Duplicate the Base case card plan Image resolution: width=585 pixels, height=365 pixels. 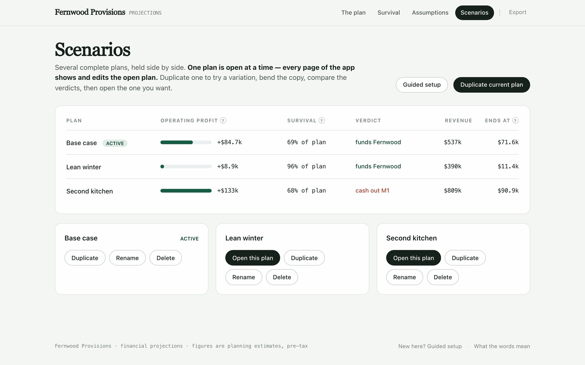coord(85,258)
